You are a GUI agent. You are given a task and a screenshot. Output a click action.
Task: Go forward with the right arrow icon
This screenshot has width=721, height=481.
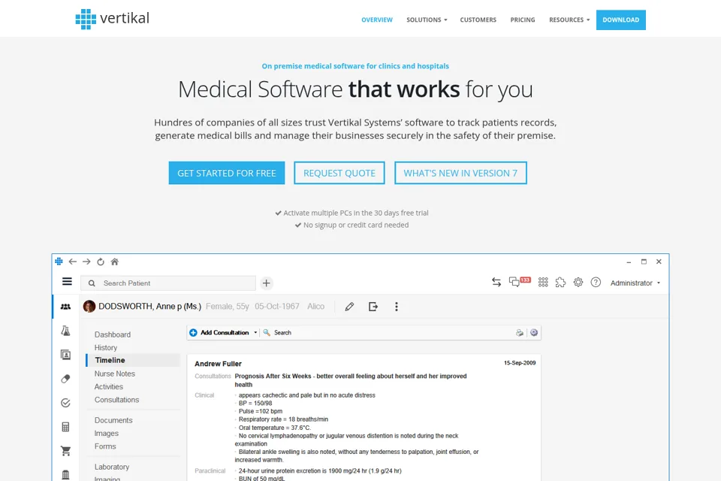(x=86, y=262)
